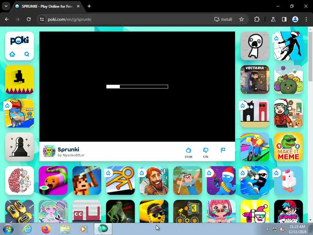The height and width of the screenshot is (235, 313).
Task: Open the Christmas girl with cat game
Action: (x=289, y=113)
